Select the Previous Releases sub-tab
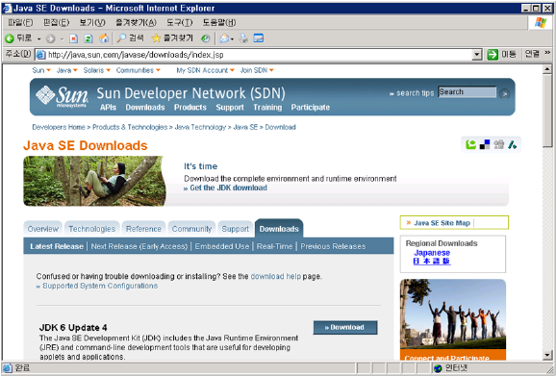The width and height of the screenshot is (556, 376). pyautogui.click(x=333, y=246)
